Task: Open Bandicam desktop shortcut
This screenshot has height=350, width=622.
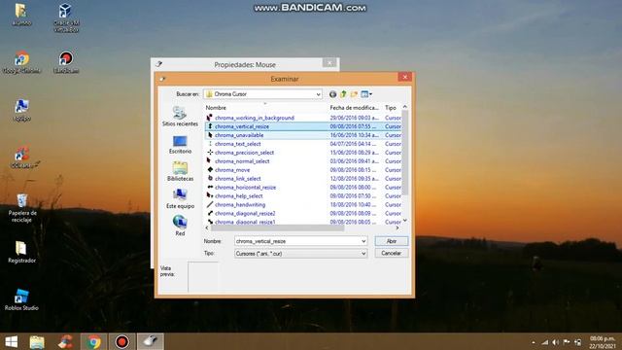Action: coord(66,62)
